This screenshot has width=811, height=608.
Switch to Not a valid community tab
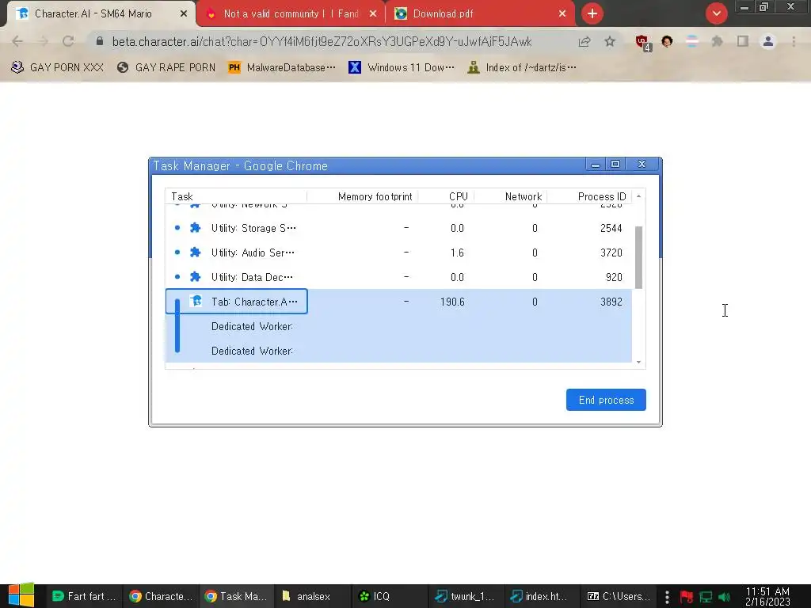(290, 14)
